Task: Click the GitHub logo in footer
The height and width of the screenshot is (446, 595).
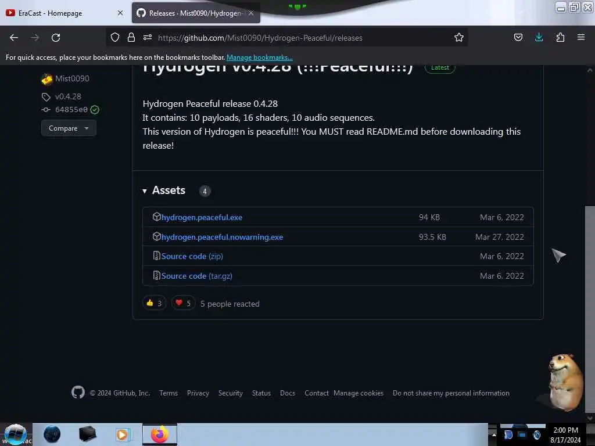Action: point(78,393)
